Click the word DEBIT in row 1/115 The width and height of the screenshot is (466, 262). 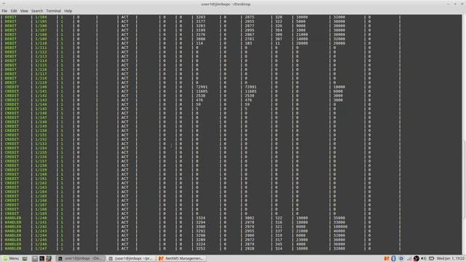[10, 65]
